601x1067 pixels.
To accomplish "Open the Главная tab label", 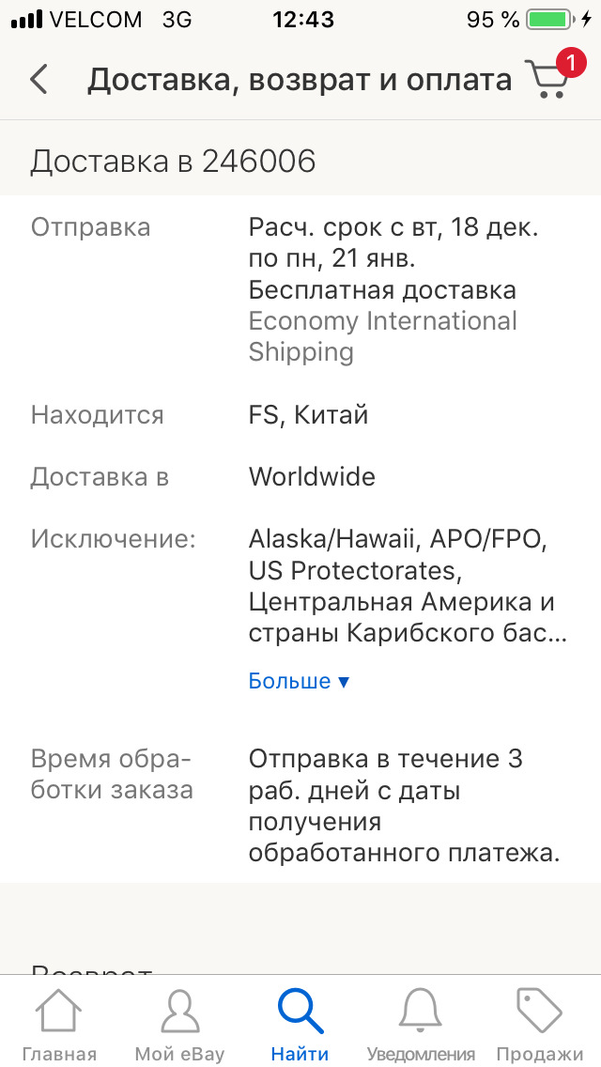I will coord(58,1054).
